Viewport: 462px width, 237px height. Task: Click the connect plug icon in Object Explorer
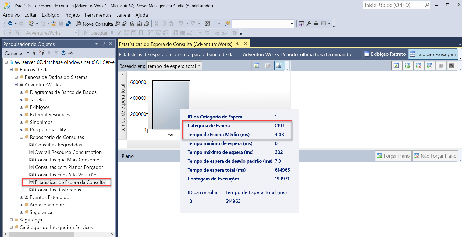coord(34,53)
